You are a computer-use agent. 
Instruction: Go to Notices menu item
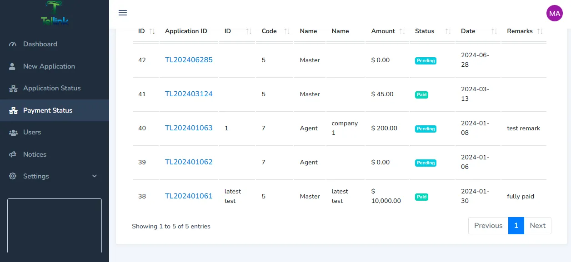[x=35, y=154]
